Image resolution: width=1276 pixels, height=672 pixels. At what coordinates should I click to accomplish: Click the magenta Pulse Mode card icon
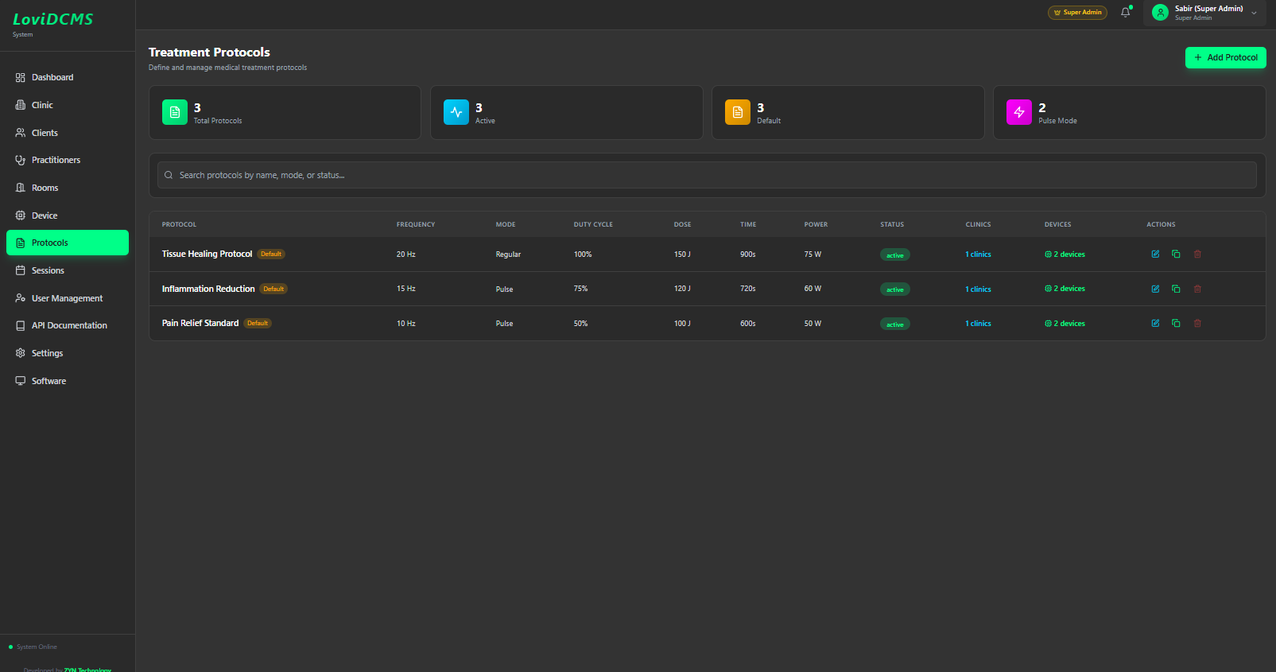(x=1019, y=113)
